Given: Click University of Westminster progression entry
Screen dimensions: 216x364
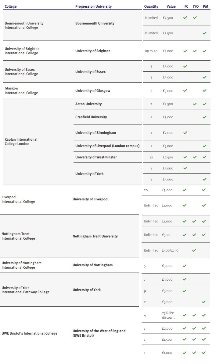Looking at the screenshot, I should 96,157.
